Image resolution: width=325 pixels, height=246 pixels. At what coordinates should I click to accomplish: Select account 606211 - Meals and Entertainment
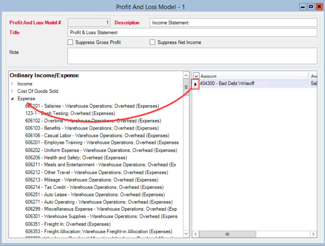click(101, 165)
